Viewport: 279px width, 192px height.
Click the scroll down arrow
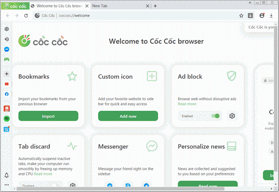(x=276, y=184)
